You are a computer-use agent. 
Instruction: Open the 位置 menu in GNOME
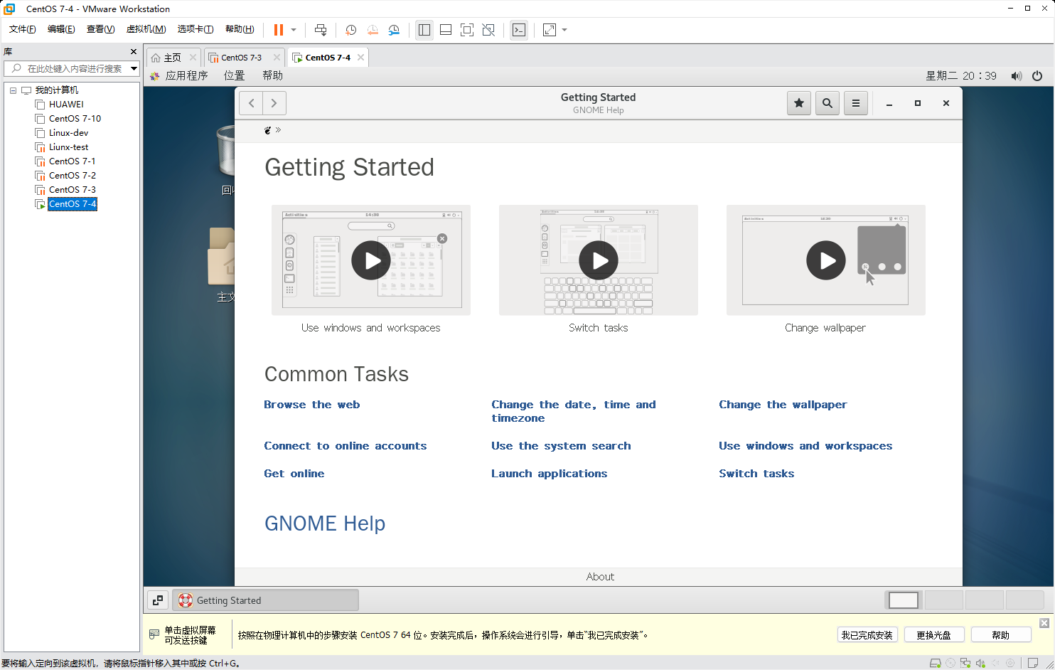coord(234,75)
